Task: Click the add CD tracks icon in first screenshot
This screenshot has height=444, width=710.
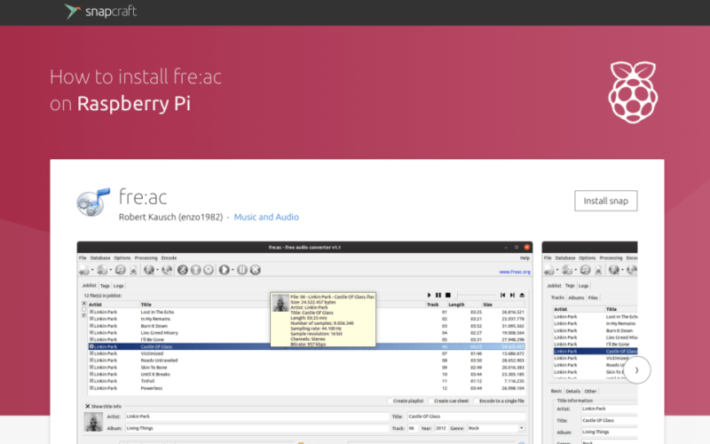Action: 102,270
